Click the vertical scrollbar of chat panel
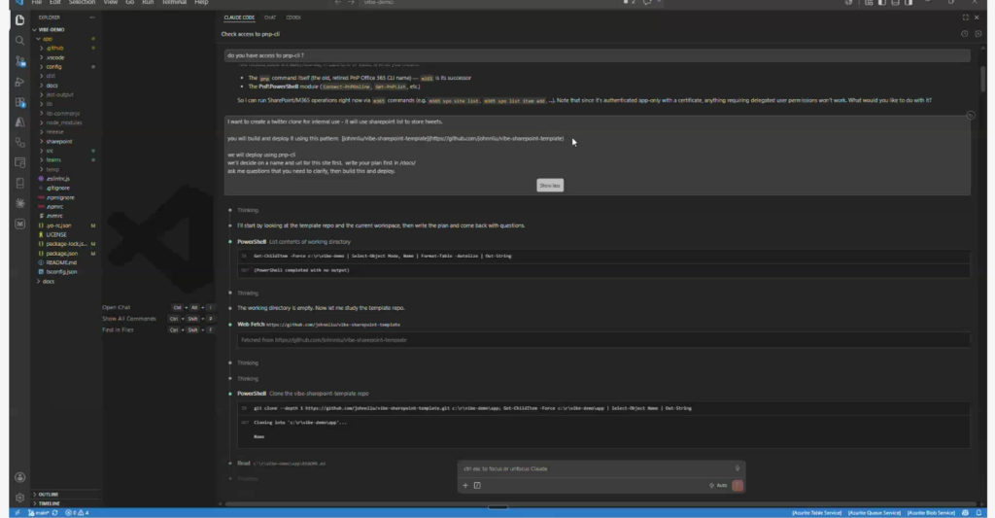995x518 pixels. coord(982,79)
